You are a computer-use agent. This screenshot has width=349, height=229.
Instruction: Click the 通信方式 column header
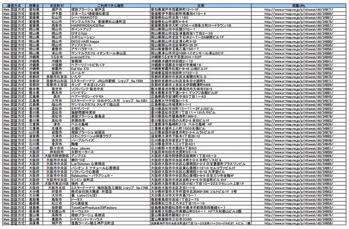(14, 5)
